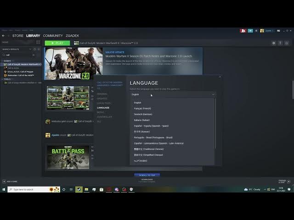Screen dimensions: 294x220
Task: Open File Explorer from the taskbar
Action: 86,189
